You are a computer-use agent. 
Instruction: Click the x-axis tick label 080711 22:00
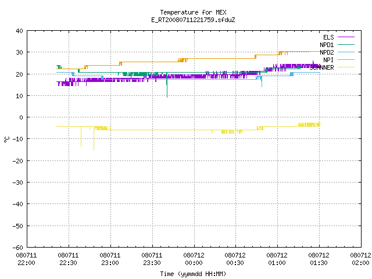27,259
